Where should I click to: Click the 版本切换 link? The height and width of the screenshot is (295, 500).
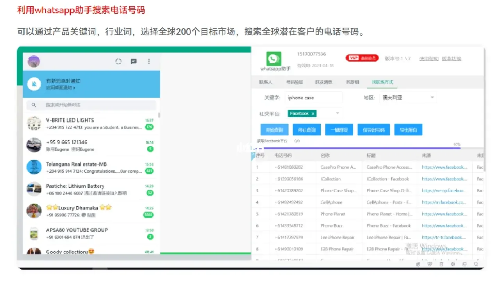(x=452, y=59)
